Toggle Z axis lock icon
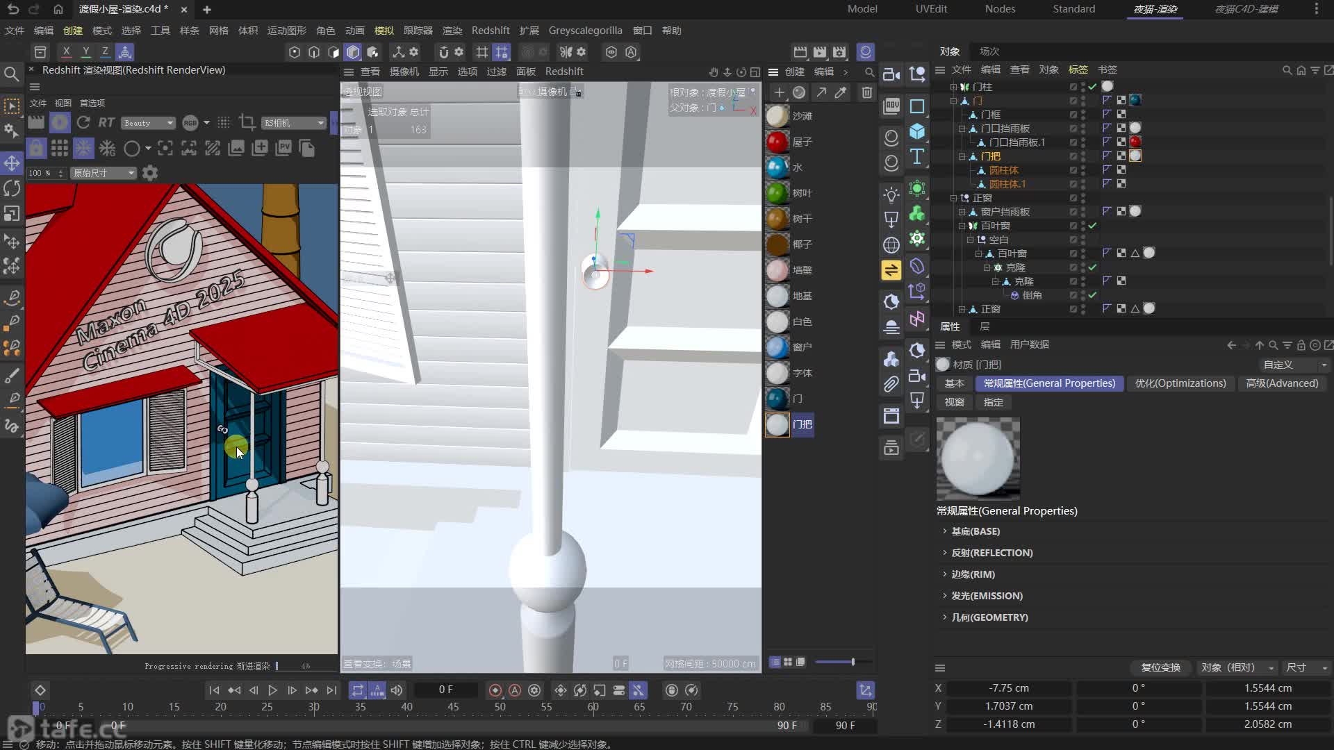The image size is (1334, 750). coord(105,51)
